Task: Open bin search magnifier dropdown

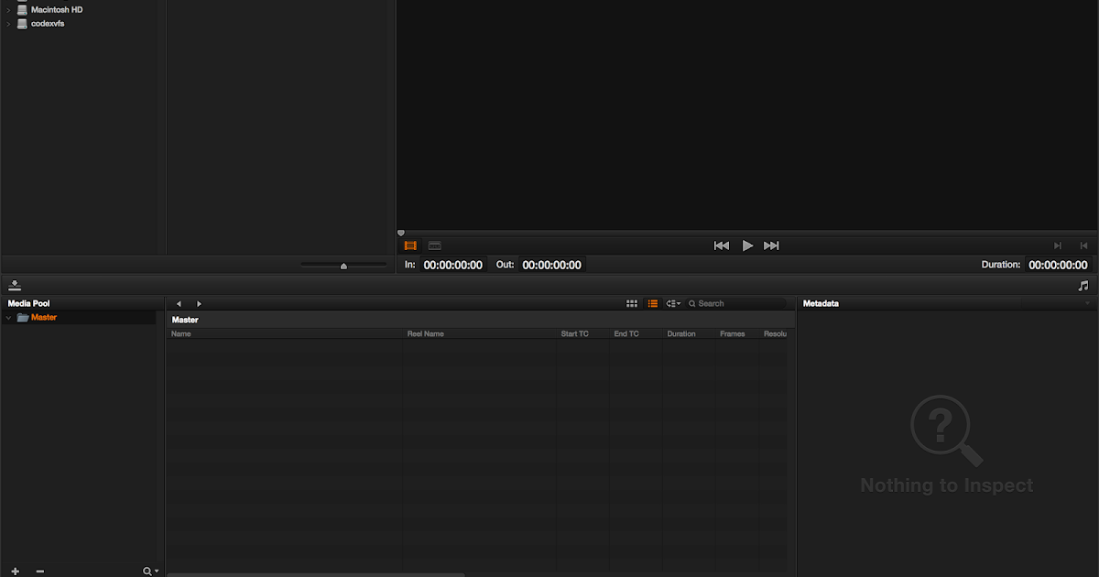Action: [150, 571]
